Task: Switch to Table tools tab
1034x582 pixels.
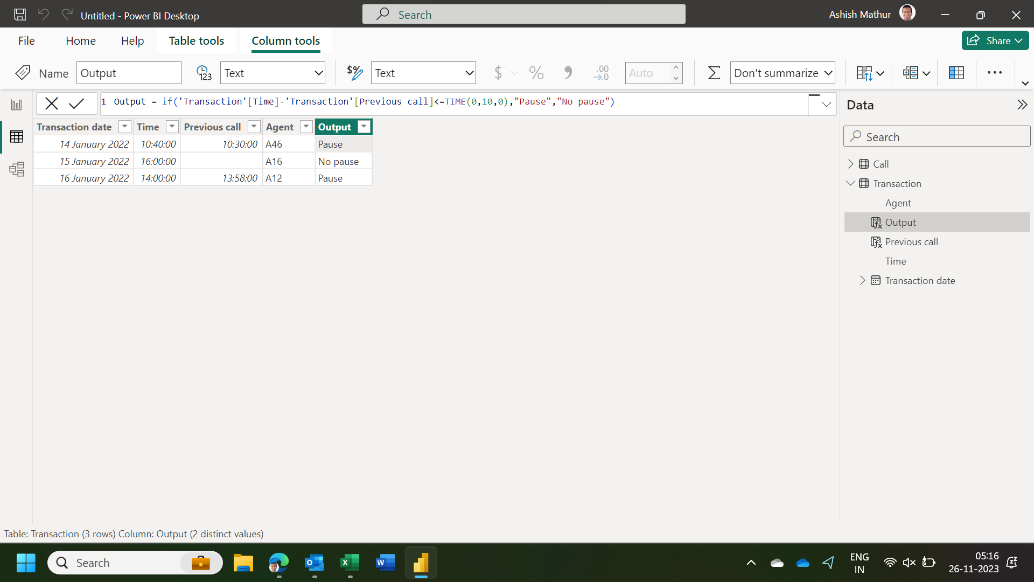Action: pos(197,41)
